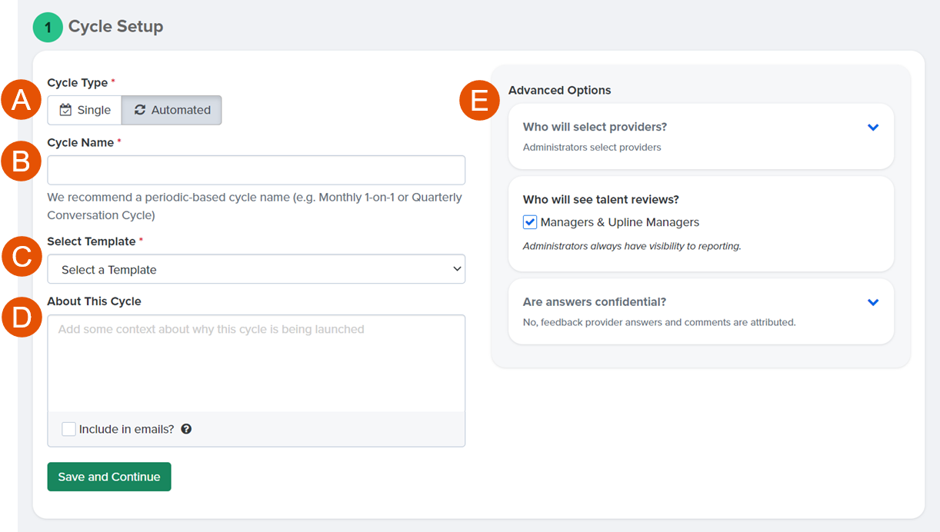This screenshot has width=940, height=532.
Task: Click the Who will see talent reviews heading
Action: [x=601, y=199]
